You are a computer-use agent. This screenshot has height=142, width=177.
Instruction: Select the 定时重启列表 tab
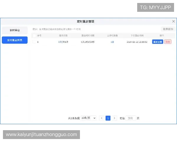(x=15, y=40)
